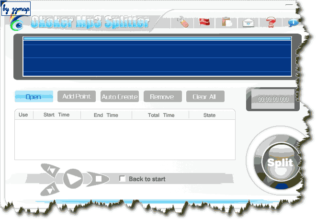
Task: Click the red question mark help icon
Action: [271, 22]
